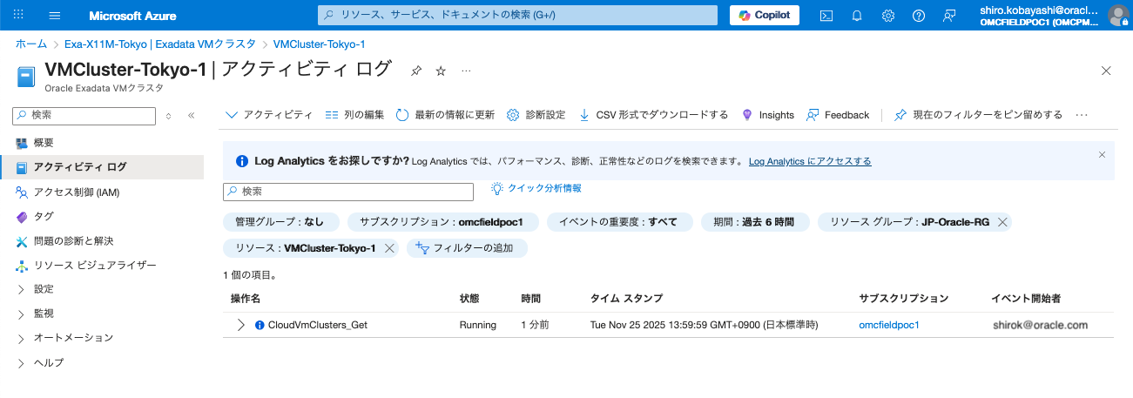Open the CloudVmClusters_Get operation entry
Screen dimensions: 1133x398
318,325
